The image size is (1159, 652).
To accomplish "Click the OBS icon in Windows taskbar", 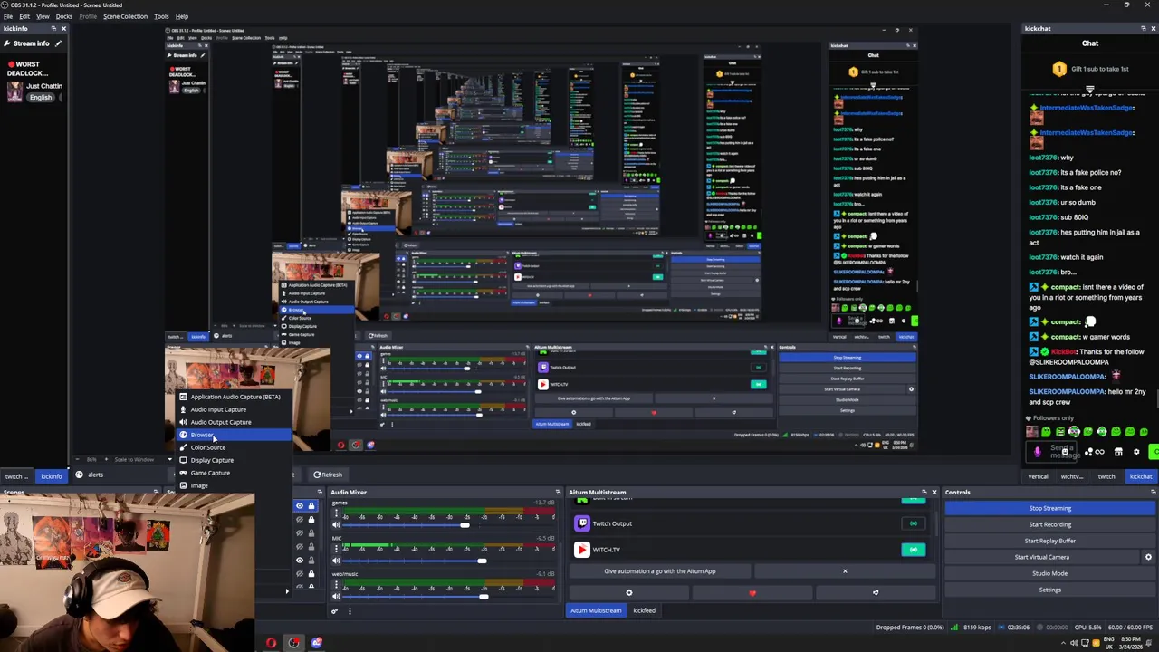I will (x=293, y=643).
